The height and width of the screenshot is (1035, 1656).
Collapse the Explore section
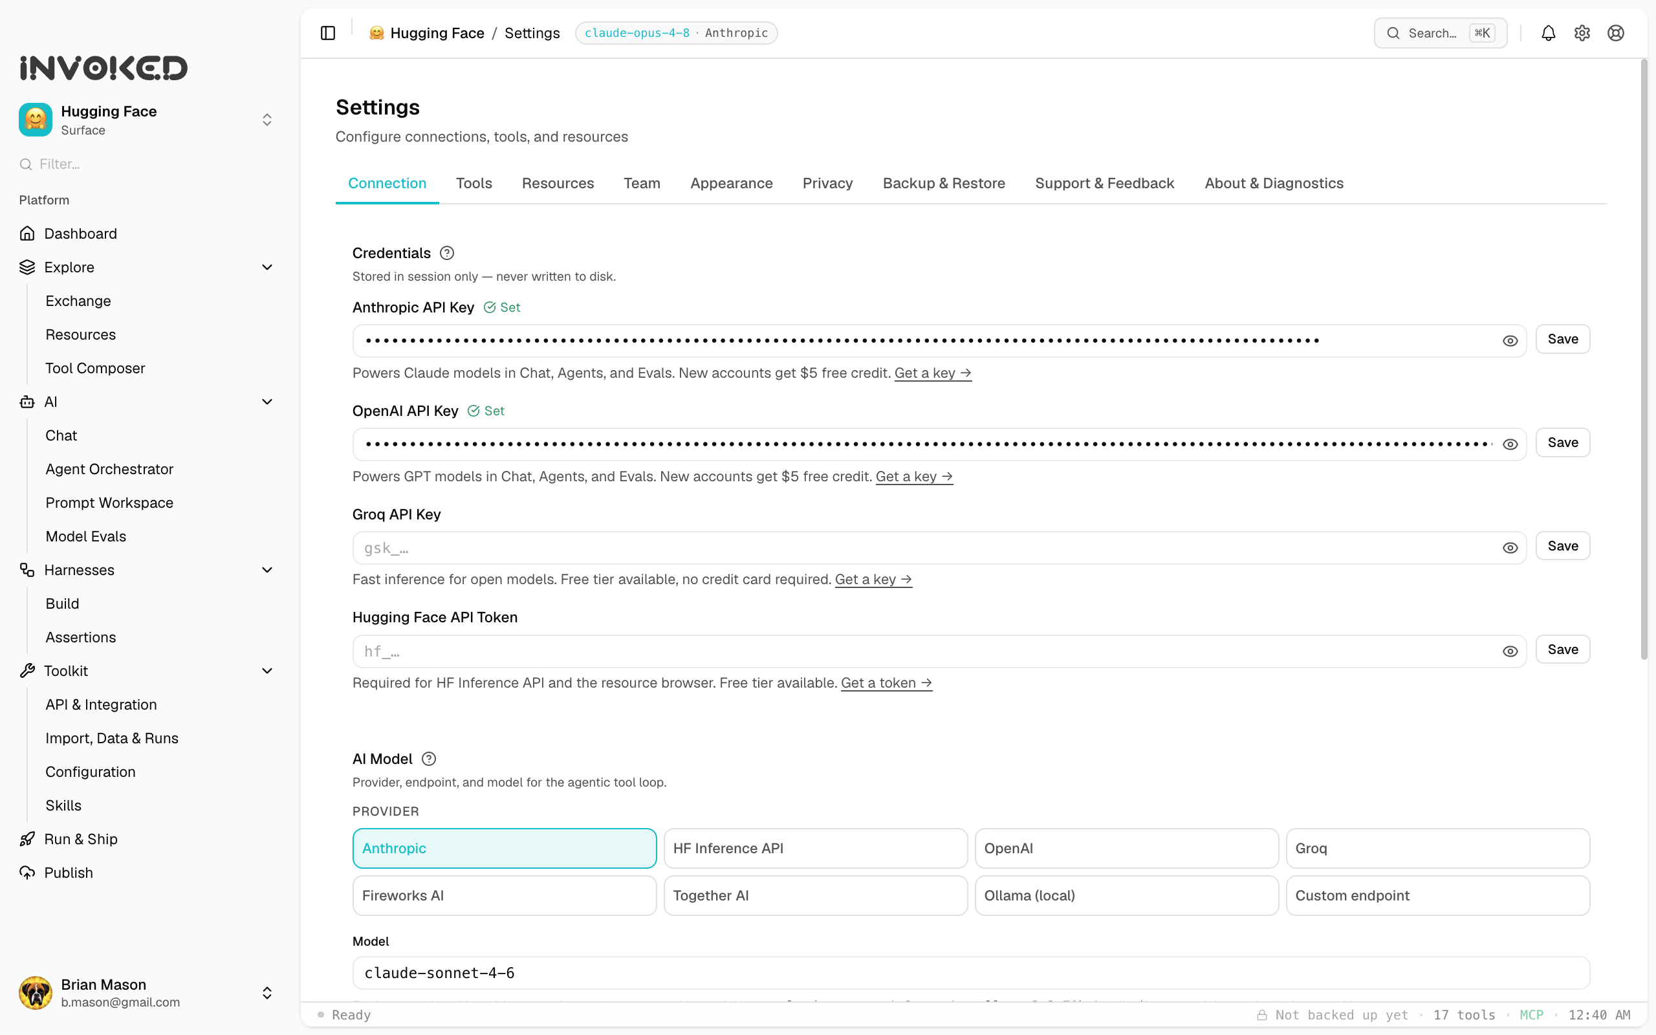tap(267, 267)
